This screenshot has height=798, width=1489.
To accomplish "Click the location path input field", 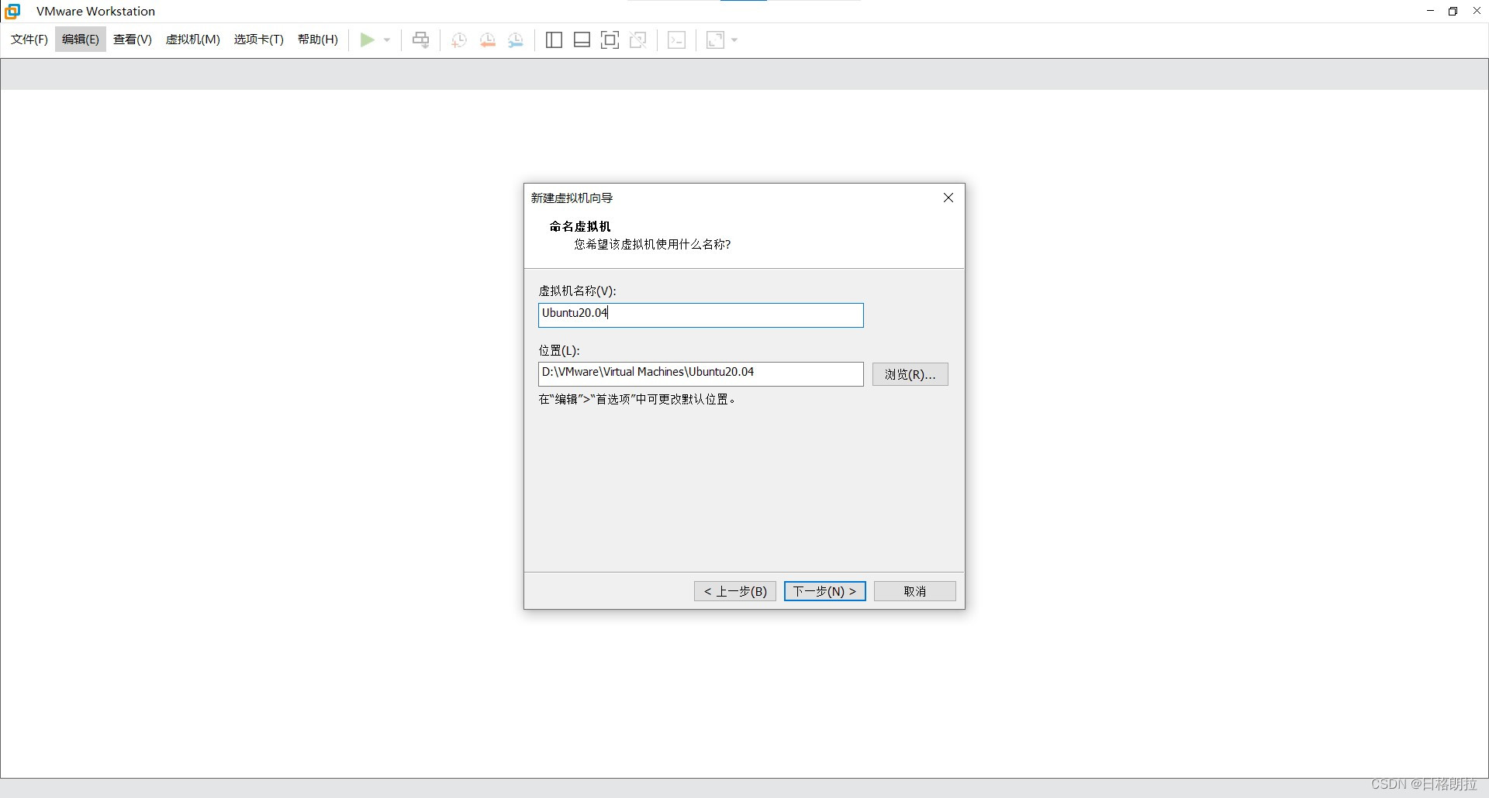I will click(x=701, y=374).
